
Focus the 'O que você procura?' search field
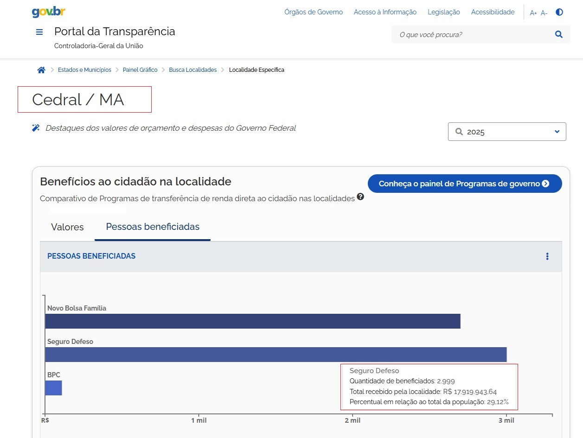click(471, 34)
